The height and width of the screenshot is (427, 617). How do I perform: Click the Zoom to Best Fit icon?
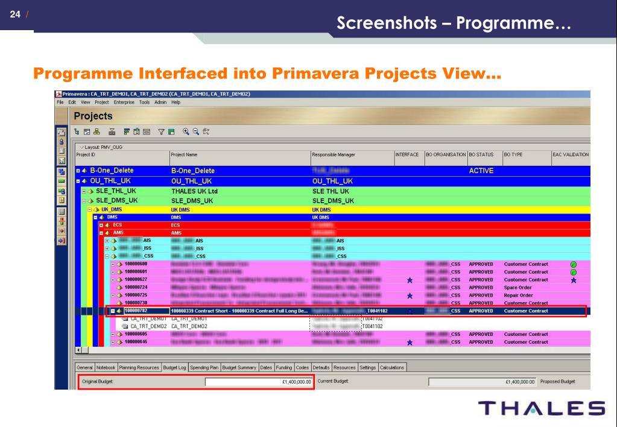click(x=206, y=132)
